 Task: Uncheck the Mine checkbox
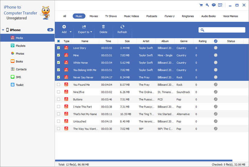click(x=59, y=55)
